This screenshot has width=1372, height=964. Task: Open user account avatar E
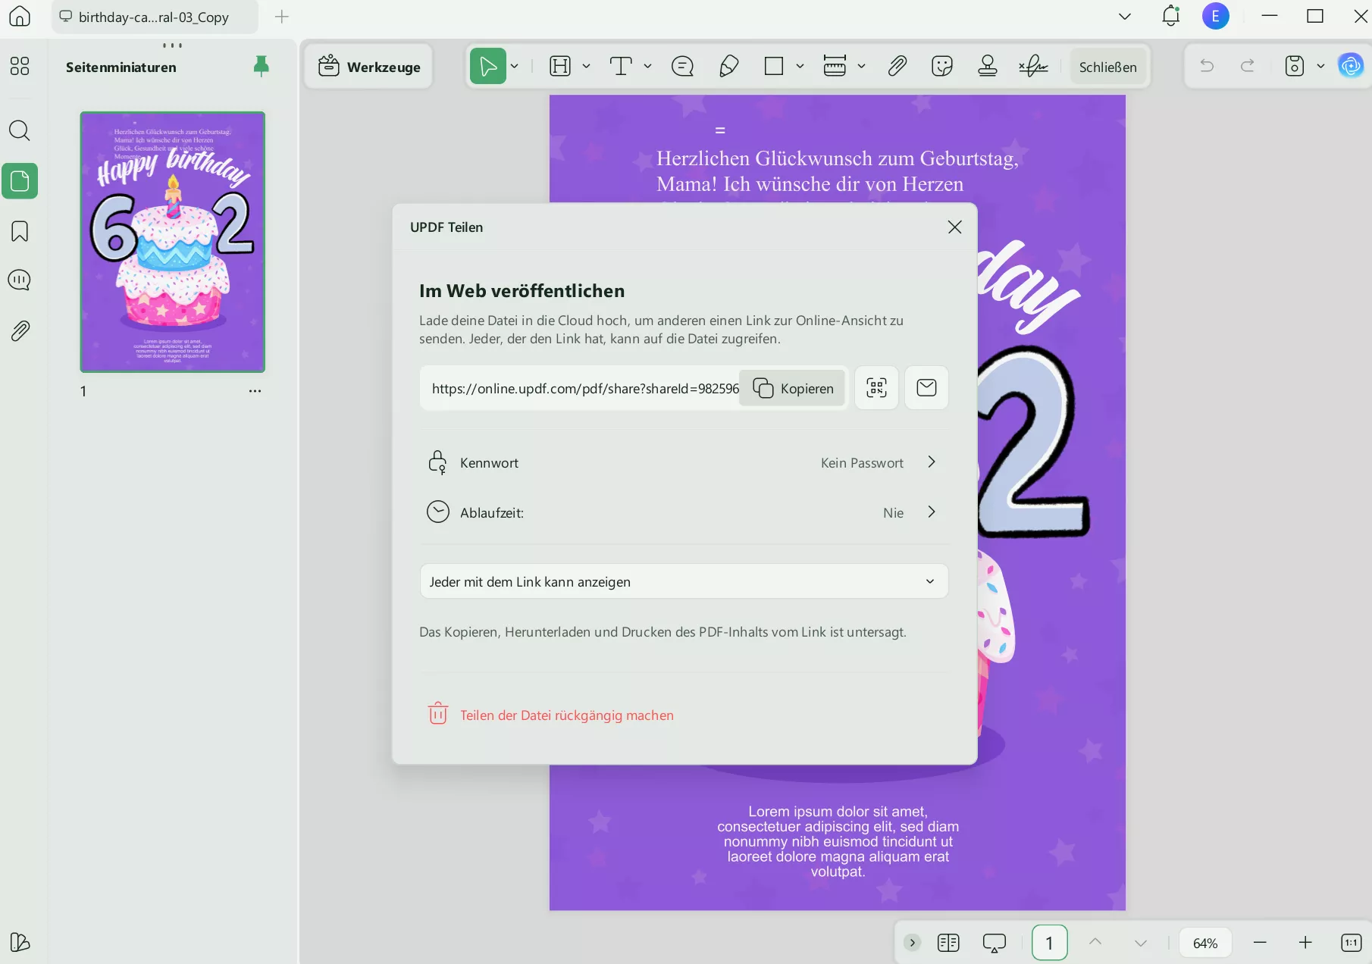[1216, 16]
